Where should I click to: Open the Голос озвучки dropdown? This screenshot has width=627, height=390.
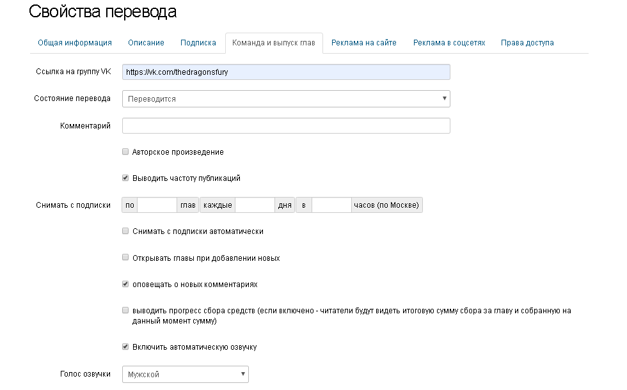(x=185, y=374)
